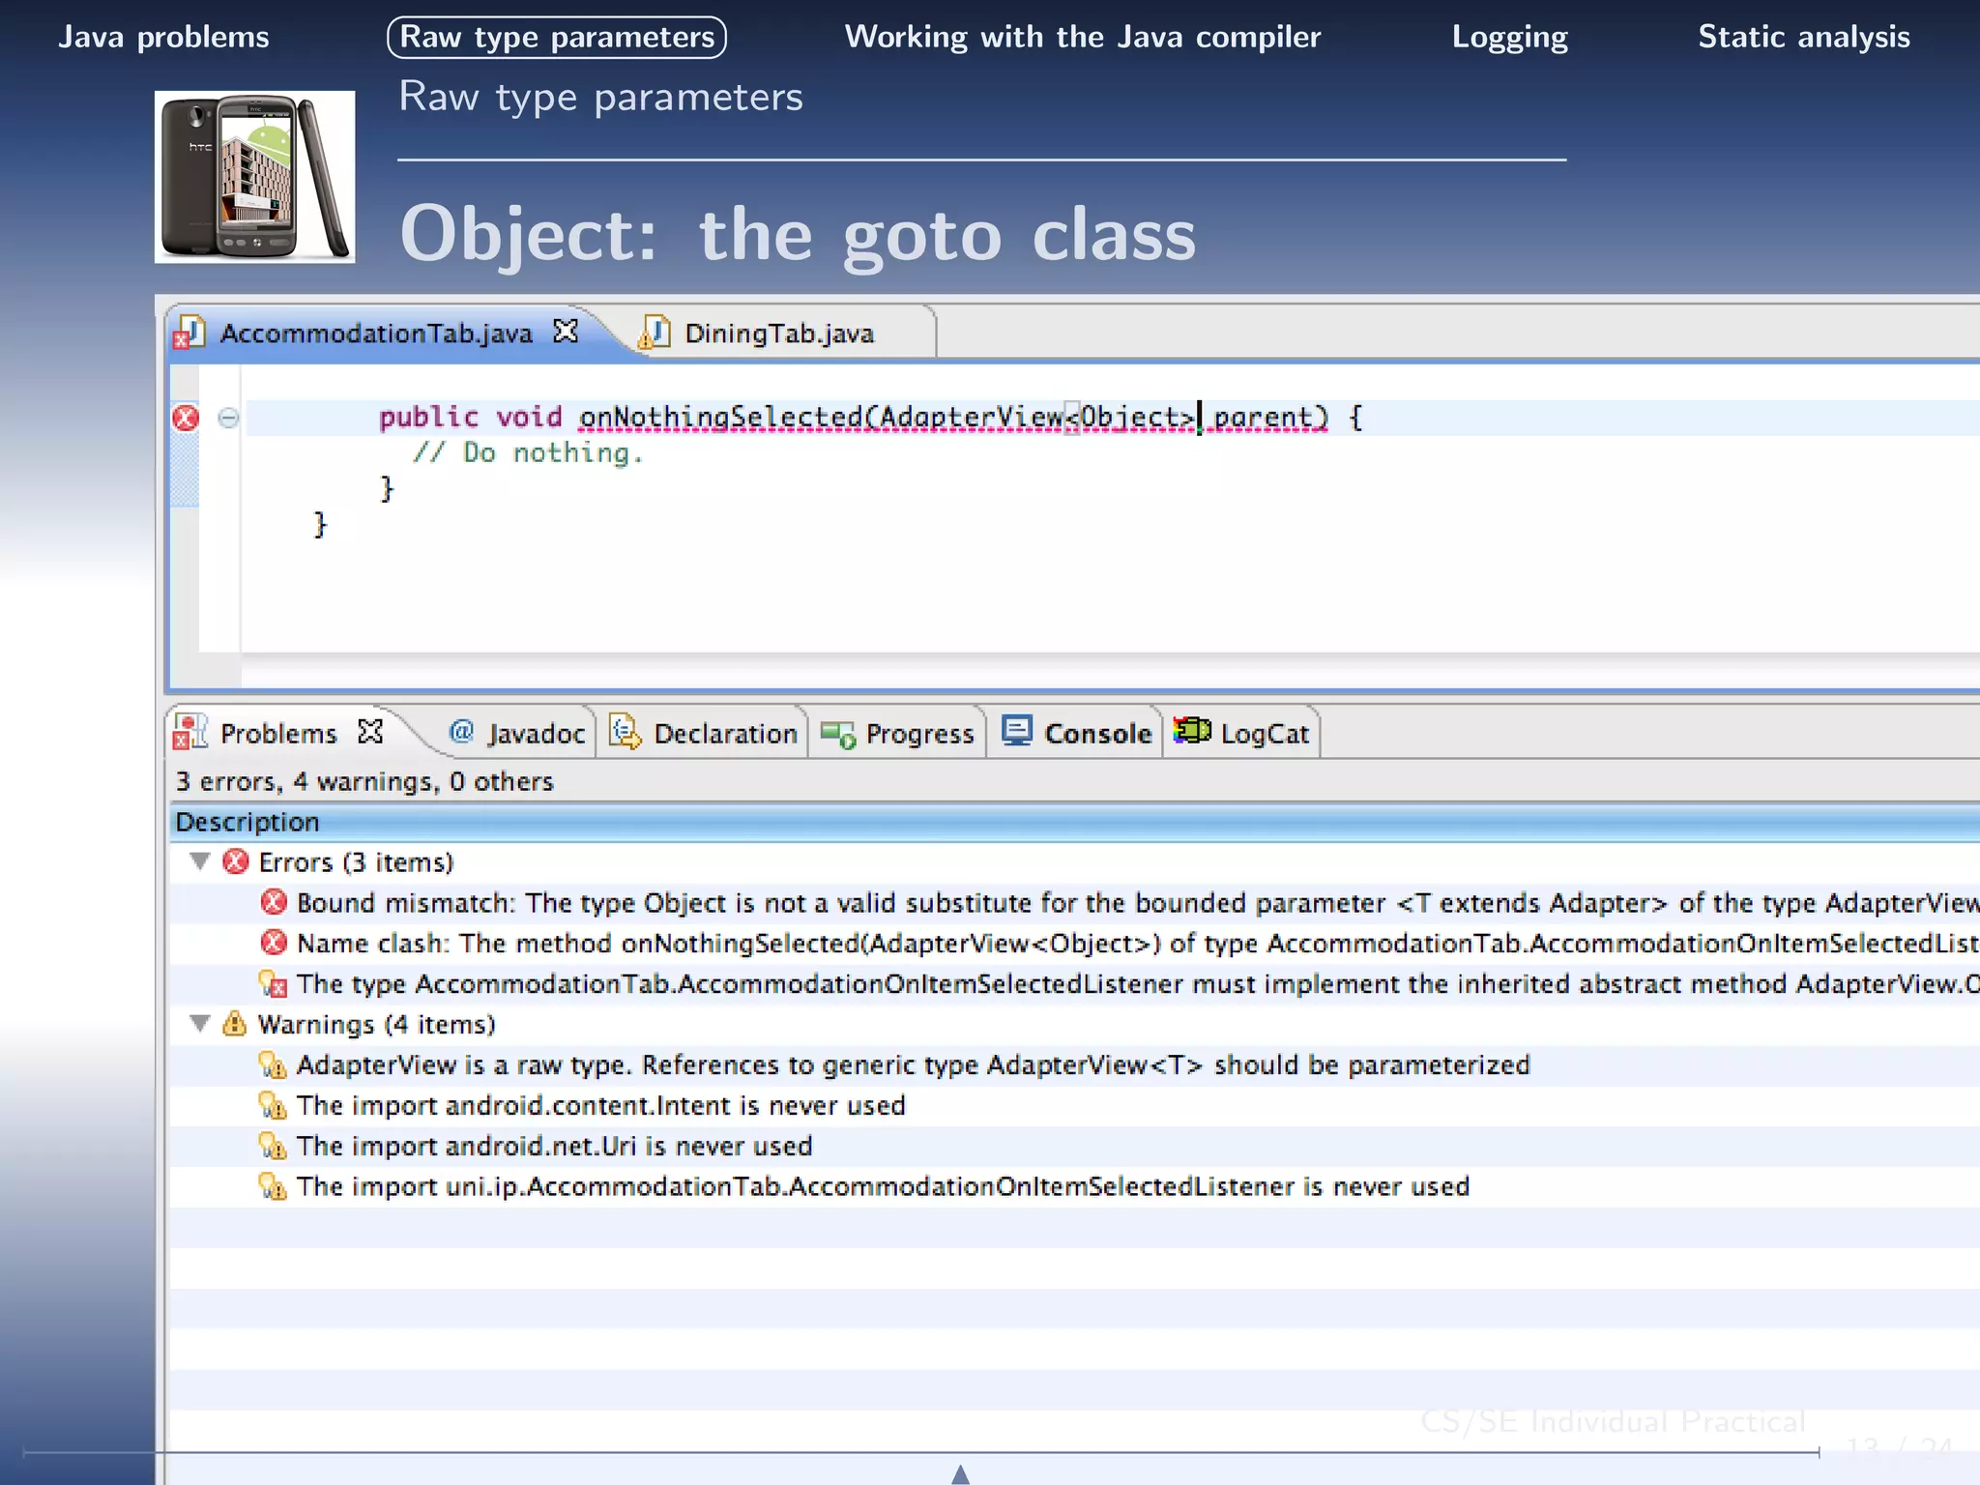This screenshot has height=1485, width=1980.
Task: Click icon of AccommodationOnItemSelectedListener import warning
Action: [x=274, y=1186]
